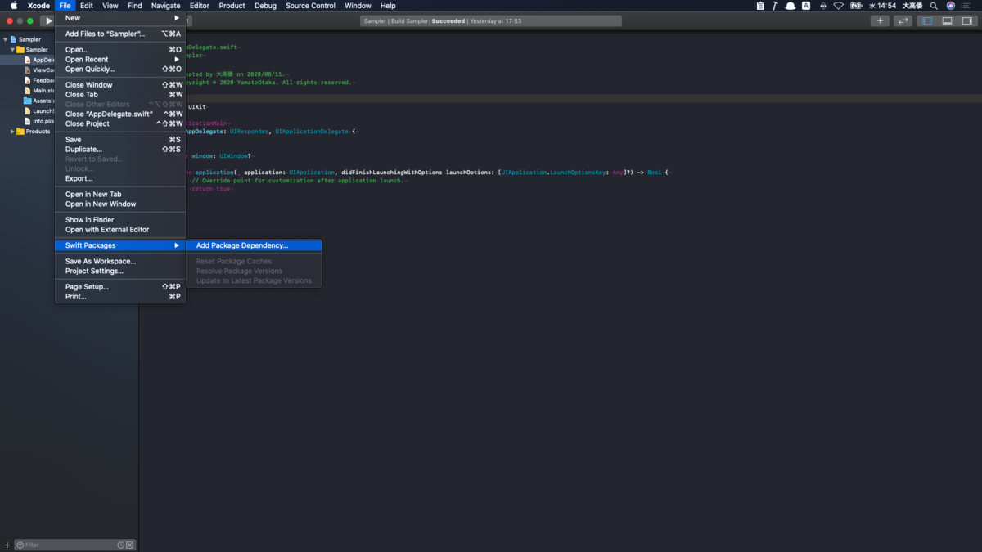982x552 pixels.
Task: Click the Info.plist file icon
Action: coord(28,121)
